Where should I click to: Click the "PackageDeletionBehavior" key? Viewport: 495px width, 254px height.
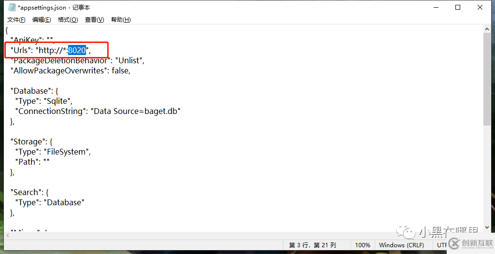(61, 60)
